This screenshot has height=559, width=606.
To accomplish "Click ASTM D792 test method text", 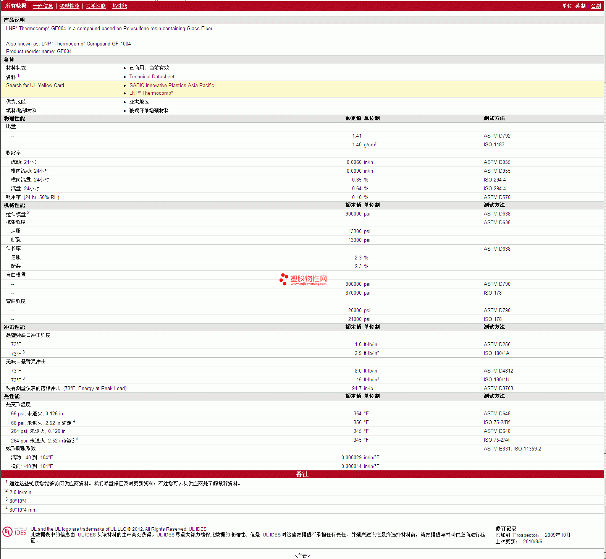I will pyautogui.click(x=497, y=136).
